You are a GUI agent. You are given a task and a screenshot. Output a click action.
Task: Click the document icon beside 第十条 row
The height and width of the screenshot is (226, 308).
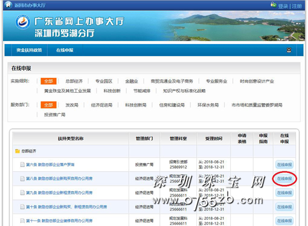pyautogui.click(x=22, y=207)
